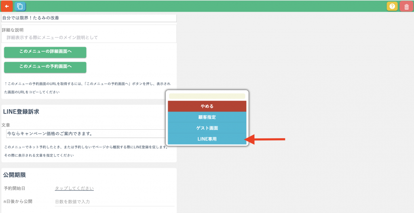Select 顧客指定 option in popup
This screenshot has width=414, height=213.
pos(207,117)
